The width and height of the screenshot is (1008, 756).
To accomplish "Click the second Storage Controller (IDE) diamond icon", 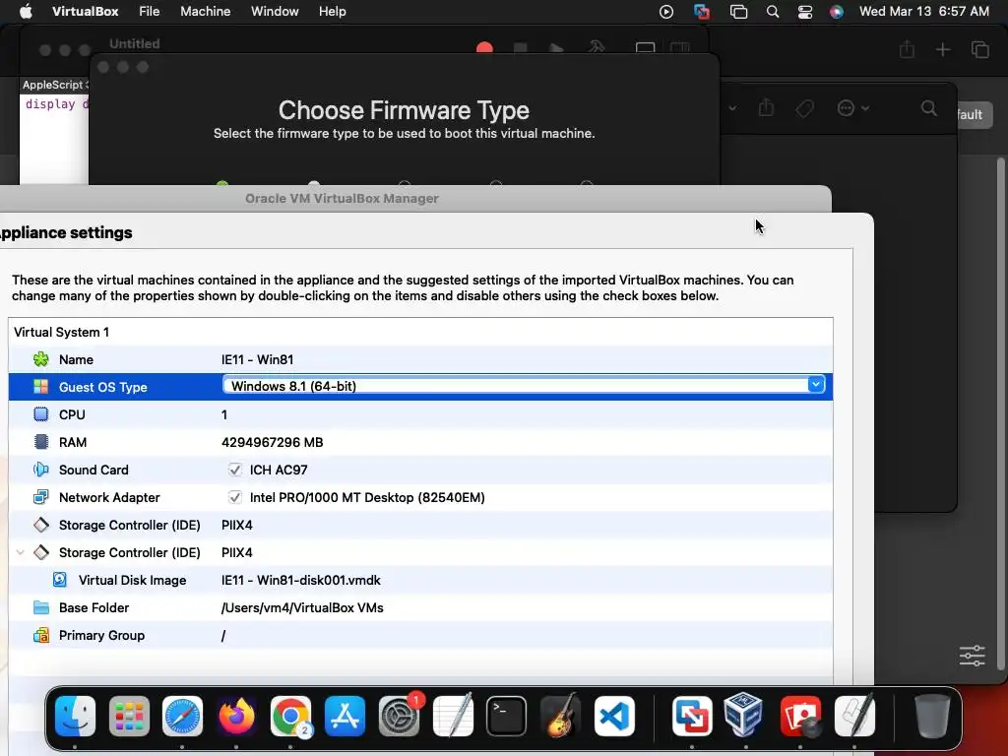I will pos(41,552).
